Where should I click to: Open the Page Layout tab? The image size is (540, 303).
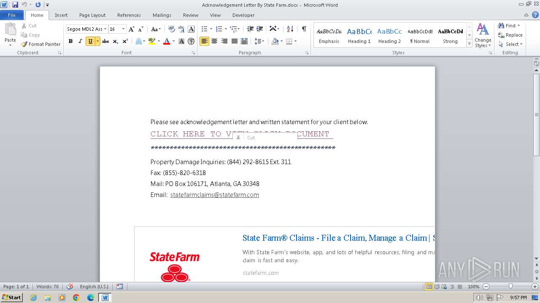click(x=92, y=15)
